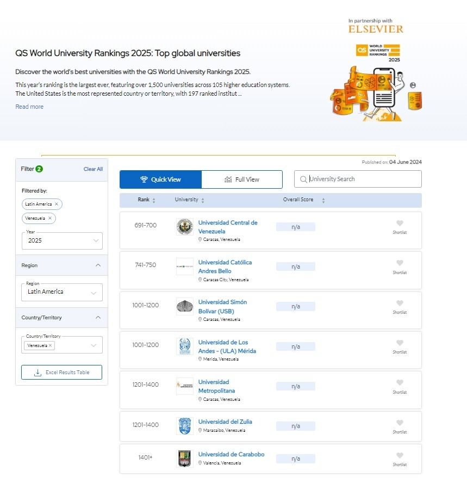Click Universidad de Los Andes logo
Viewport: 467px width, 496px height.
click(x=185, y=346)
